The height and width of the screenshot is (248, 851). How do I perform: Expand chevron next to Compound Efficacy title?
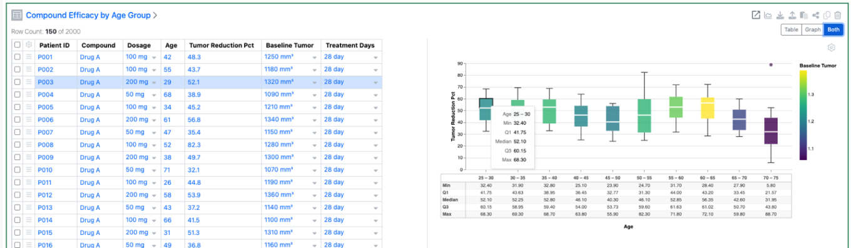tap(155, 15)
